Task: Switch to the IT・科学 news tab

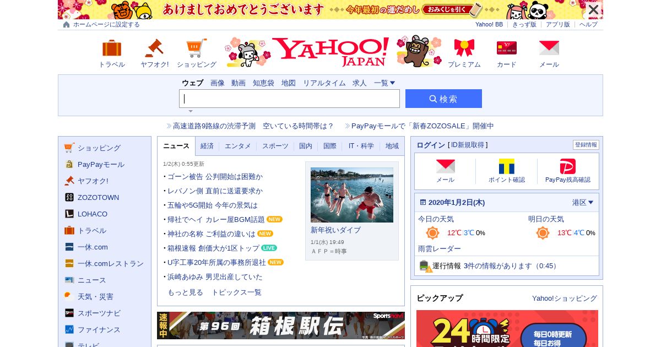Action: (361, 146)
